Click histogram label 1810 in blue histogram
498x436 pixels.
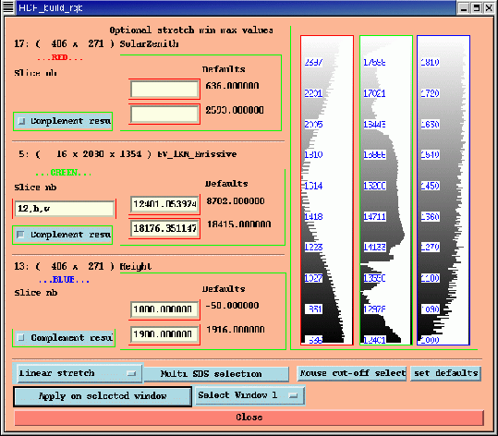430,62
